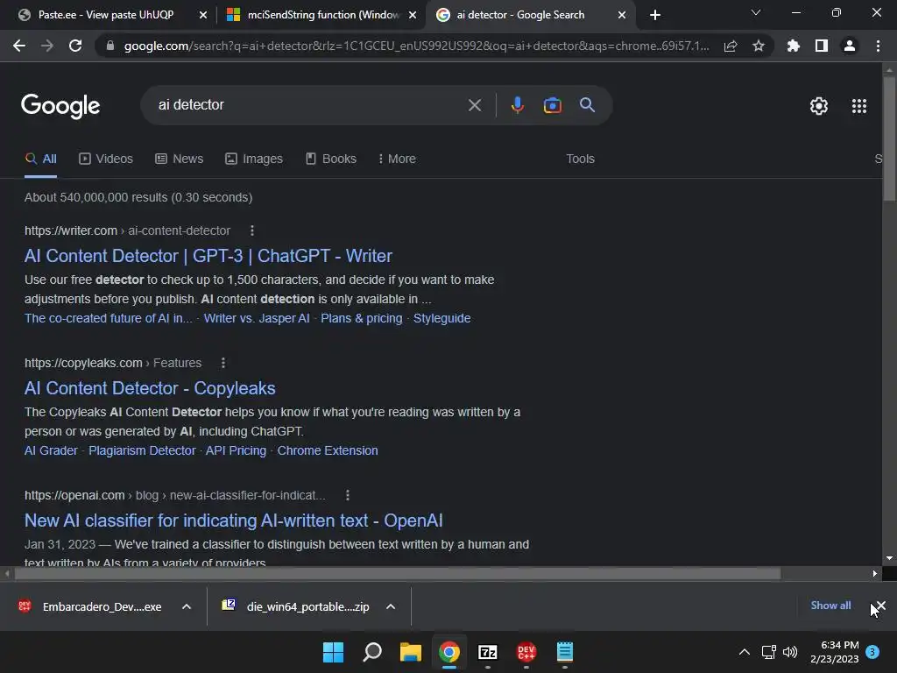
Task: Open Chrome extensions puzzle icon
Action: 794,46
